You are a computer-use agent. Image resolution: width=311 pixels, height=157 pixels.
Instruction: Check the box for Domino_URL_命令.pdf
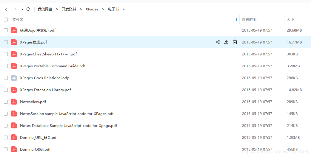[6, 137]
